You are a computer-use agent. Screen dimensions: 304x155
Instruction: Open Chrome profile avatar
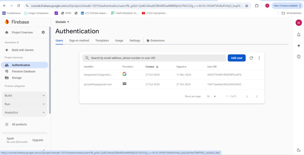point(267,6)
